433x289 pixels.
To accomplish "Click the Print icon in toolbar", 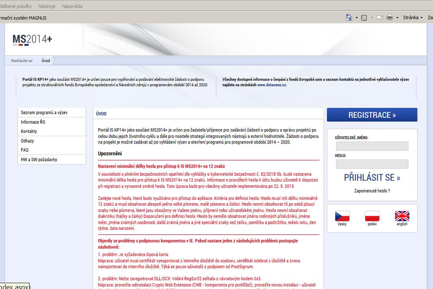I will [389, 17].
